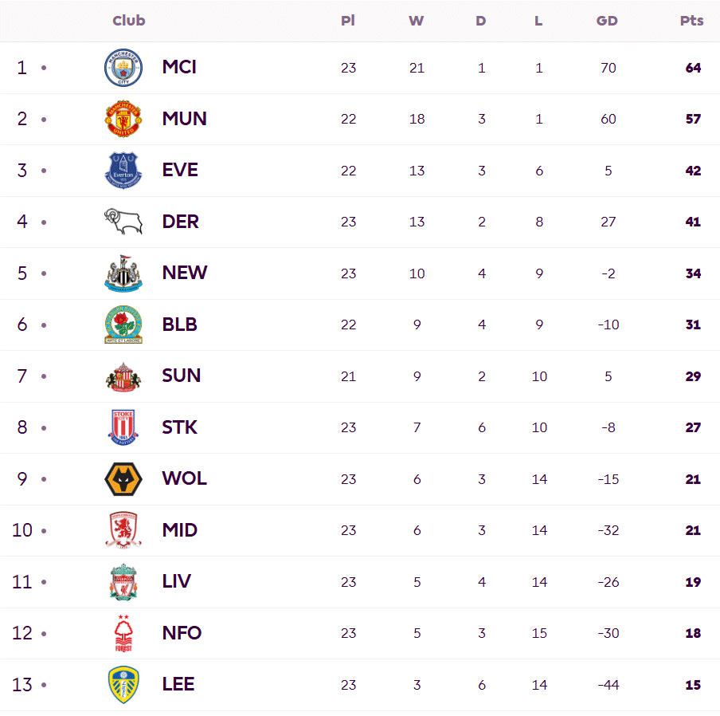Expand the position dot next to rank 1
Screen dimensions: 720x716
click(x=44, y=68)
